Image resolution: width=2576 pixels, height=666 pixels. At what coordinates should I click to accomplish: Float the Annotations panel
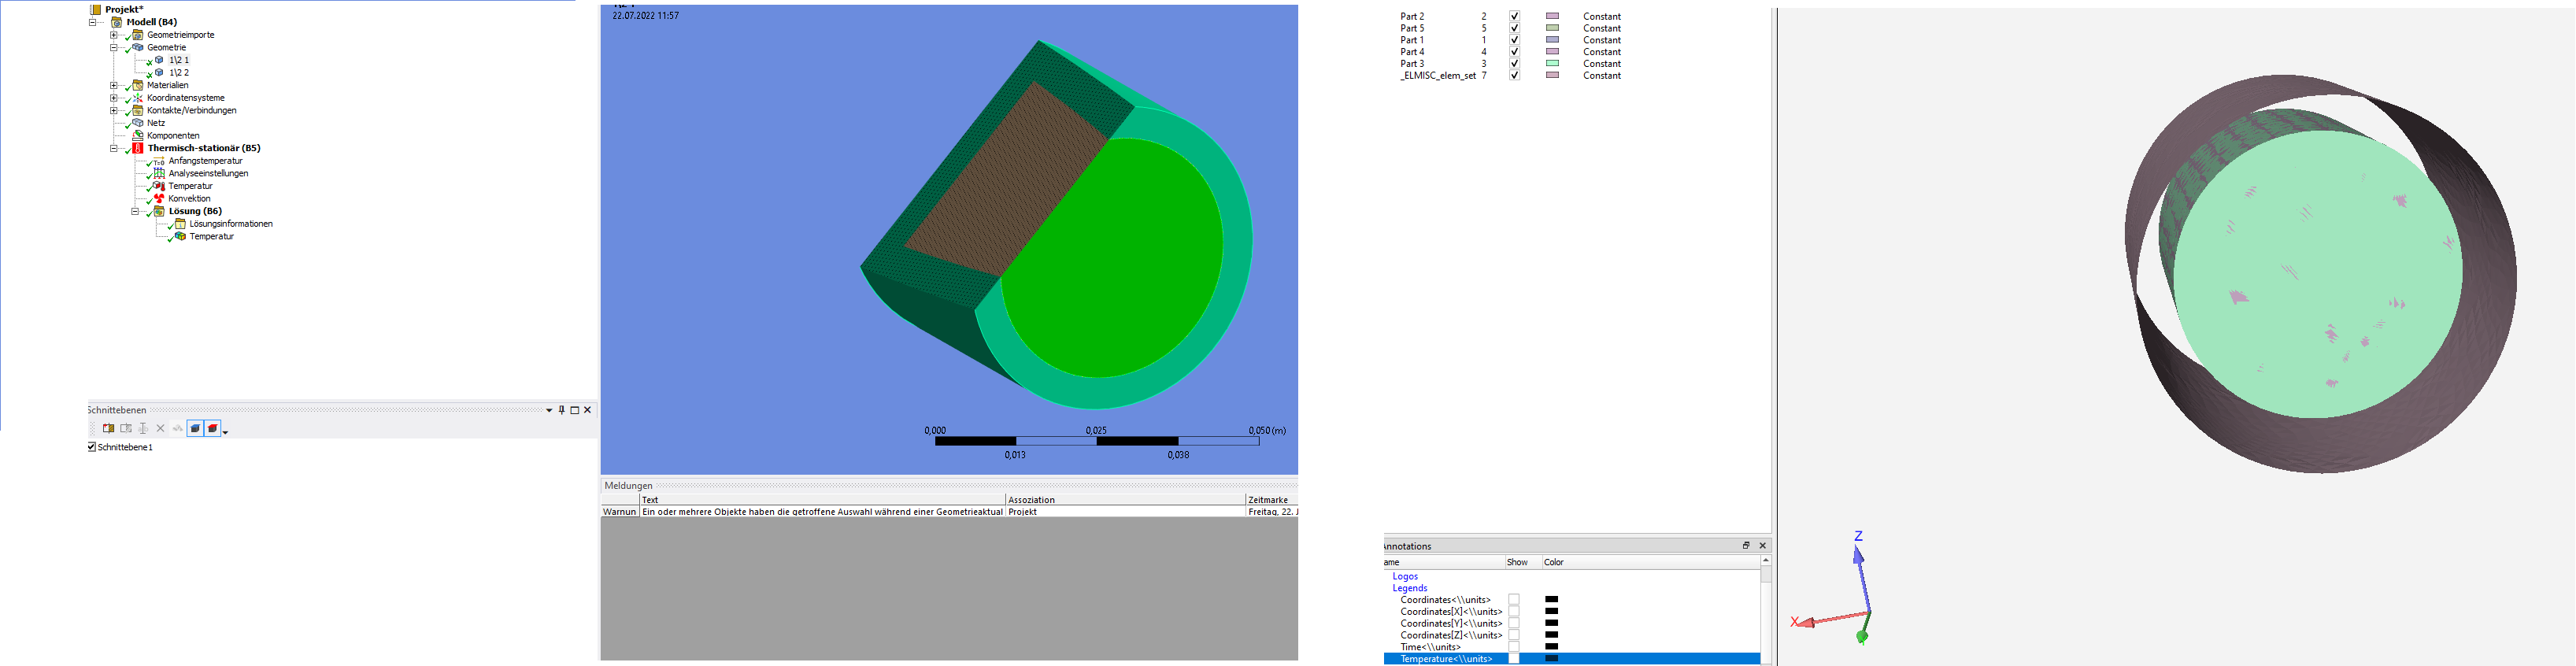[1746, 545]
